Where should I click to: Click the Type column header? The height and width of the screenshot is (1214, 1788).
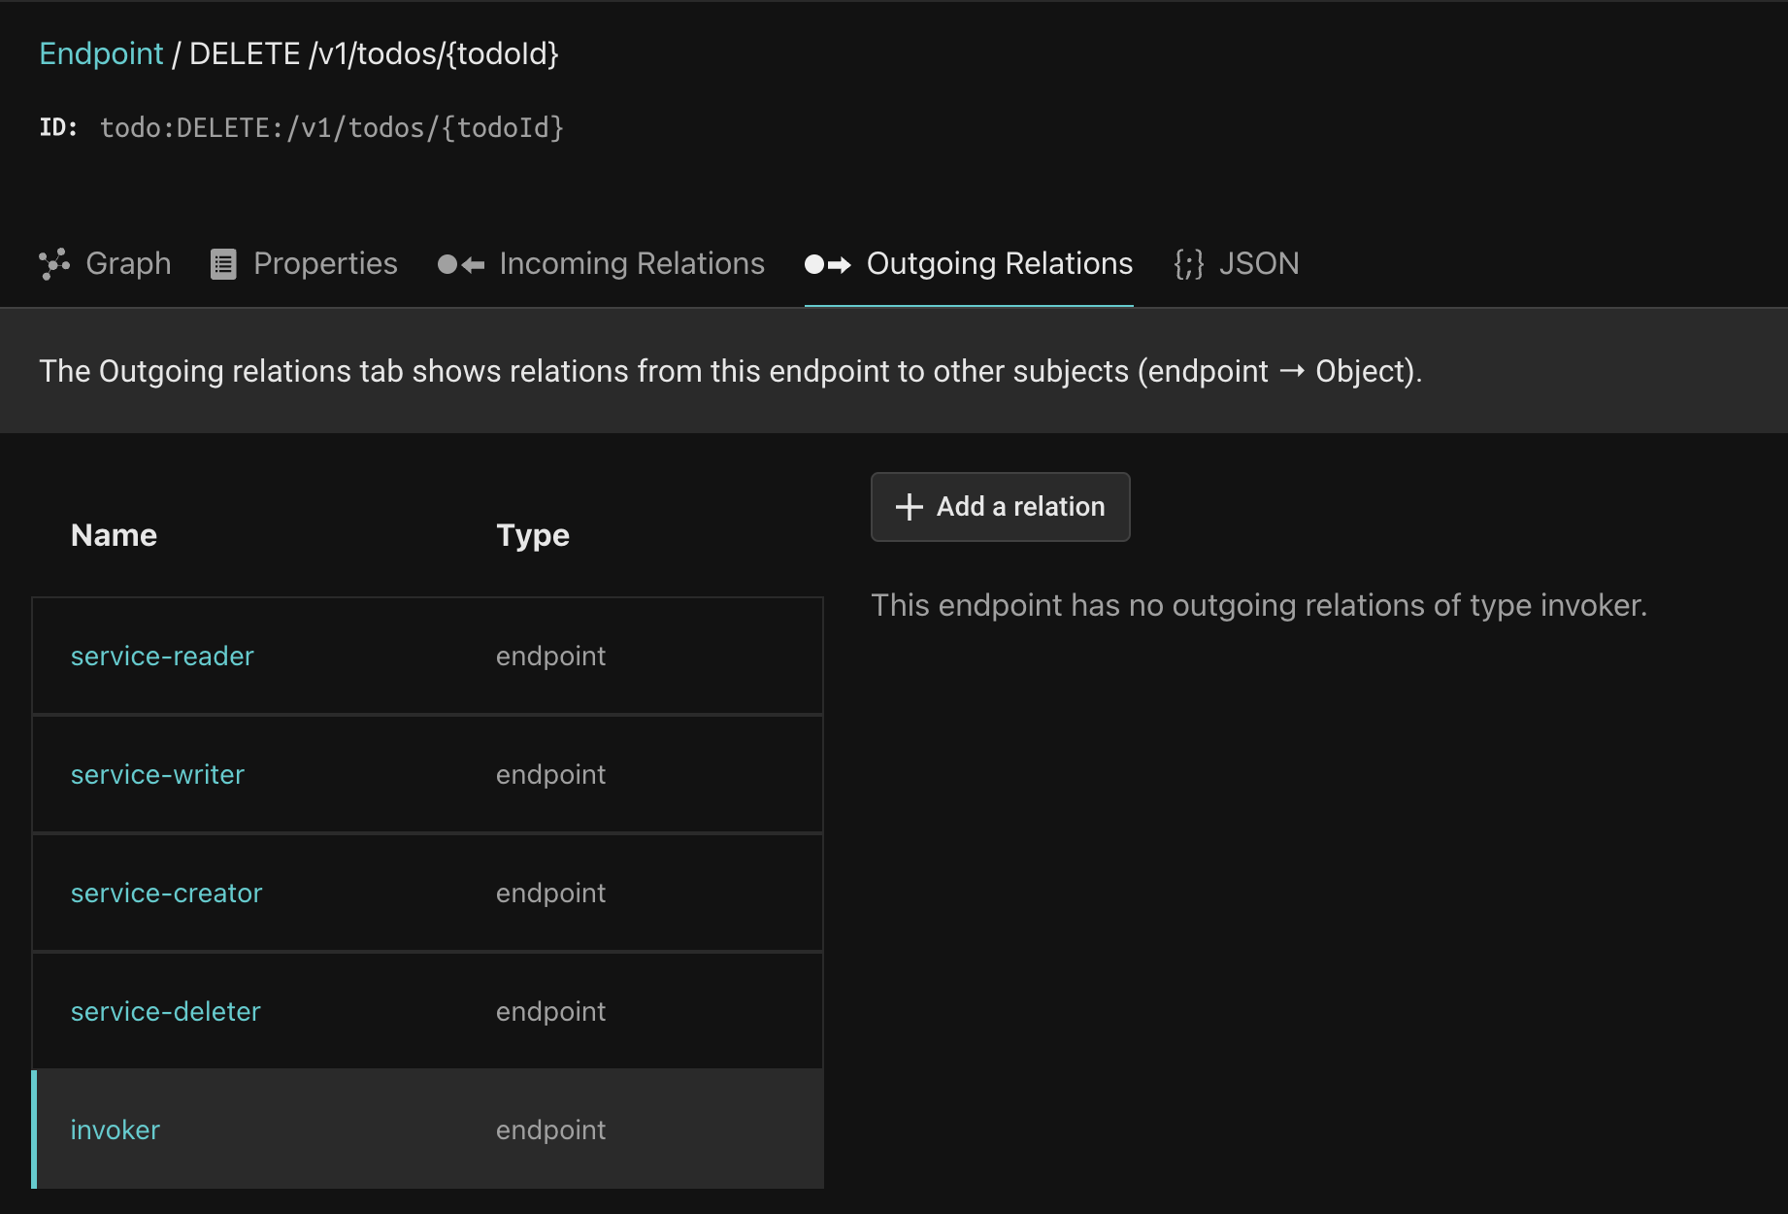pos(533,535)
